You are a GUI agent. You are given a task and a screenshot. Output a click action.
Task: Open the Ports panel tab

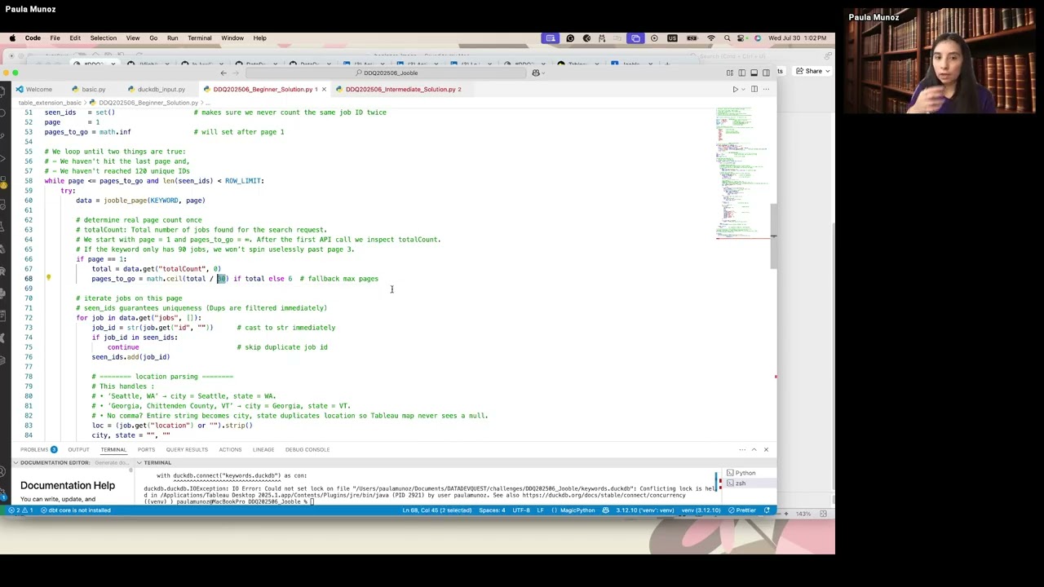pos(146,449)
